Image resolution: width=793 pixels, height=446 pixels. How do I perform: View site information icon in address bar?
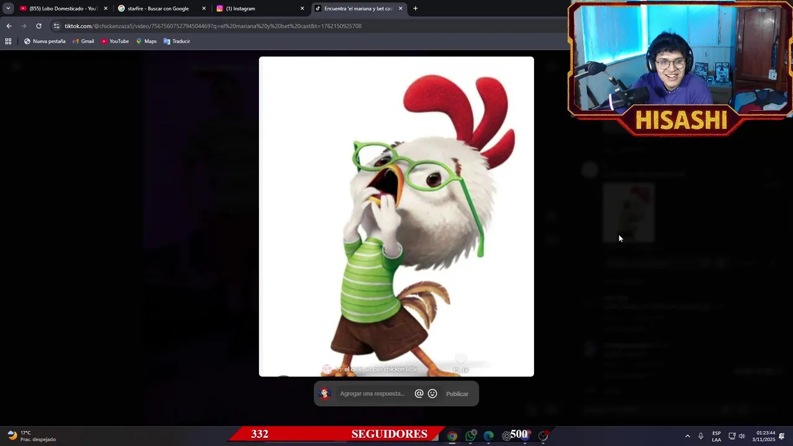tap(56, 26)
